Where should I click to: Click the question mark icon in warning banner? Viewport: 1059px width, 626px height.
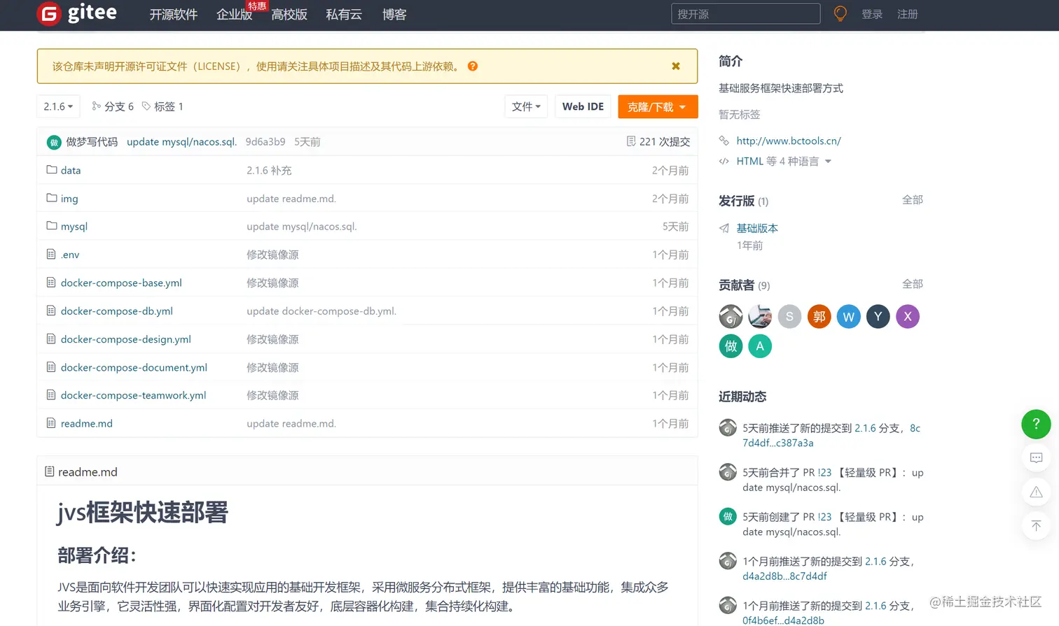473,66
